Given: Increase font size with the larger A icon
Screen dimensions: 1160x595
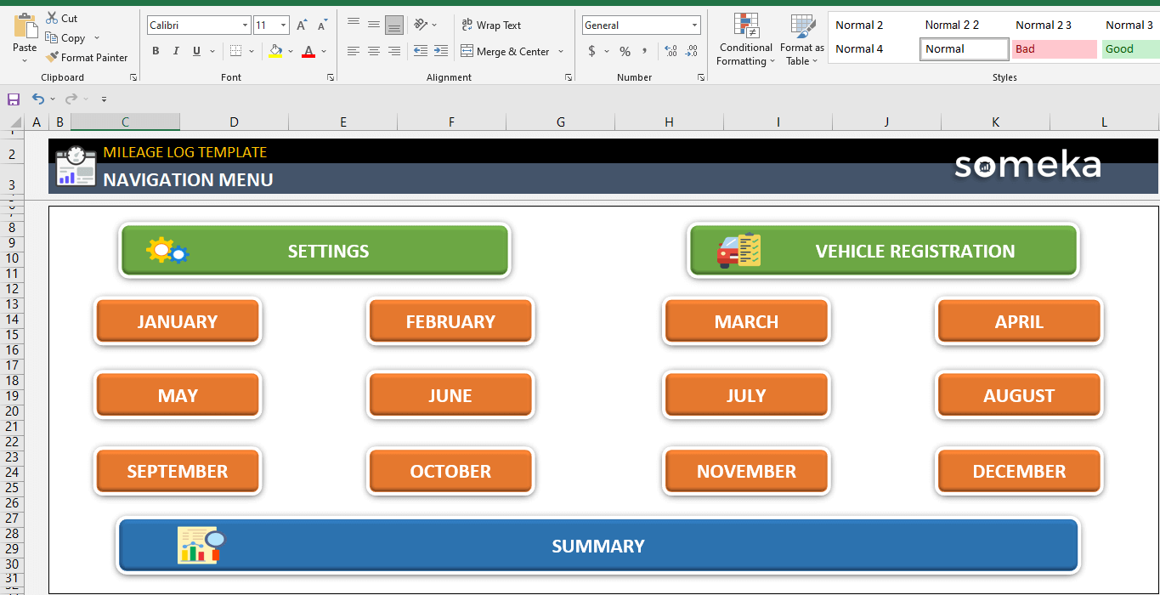Looking at the screenshot, I should tap(302, 25).
